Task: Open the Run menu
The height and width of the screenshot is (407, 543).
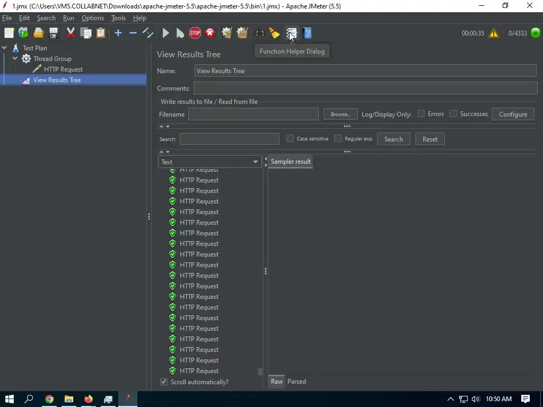Action: coord(68,18)
